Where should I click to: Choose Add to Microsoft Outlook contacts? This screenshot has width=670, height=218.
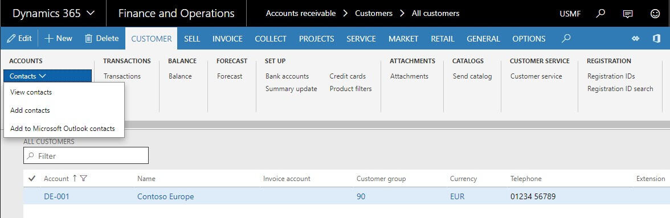pos(63,129)
